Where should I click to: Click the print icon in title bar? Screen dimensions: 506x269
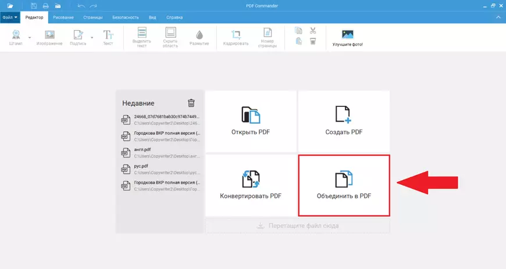coord(45,6)
